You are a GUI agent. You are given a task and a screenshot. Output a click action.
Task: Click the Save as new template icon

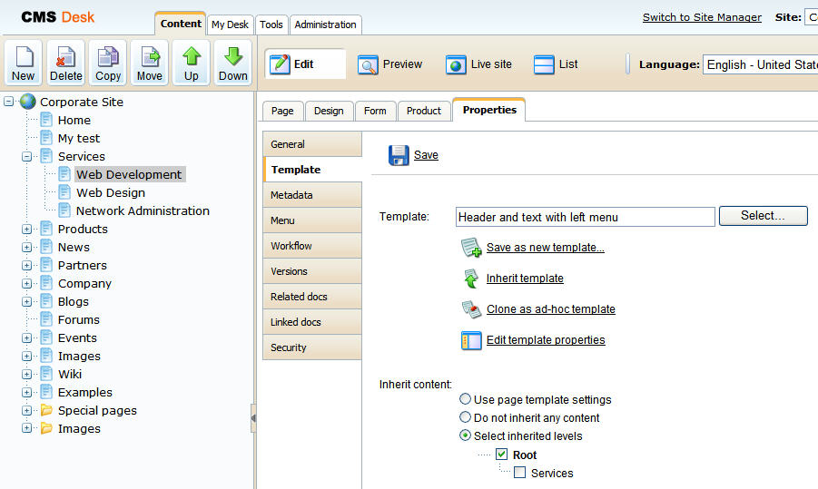click(x=471, y=248)
